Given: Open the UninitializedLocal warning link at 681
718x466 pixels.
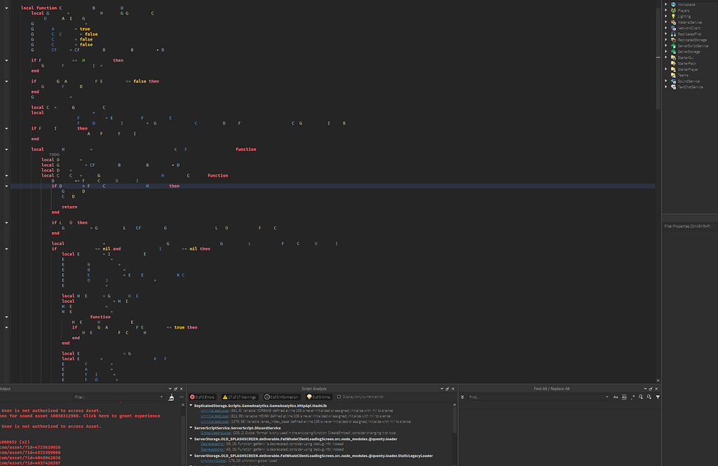Looking at the screenshot, I should pos(214,411).
